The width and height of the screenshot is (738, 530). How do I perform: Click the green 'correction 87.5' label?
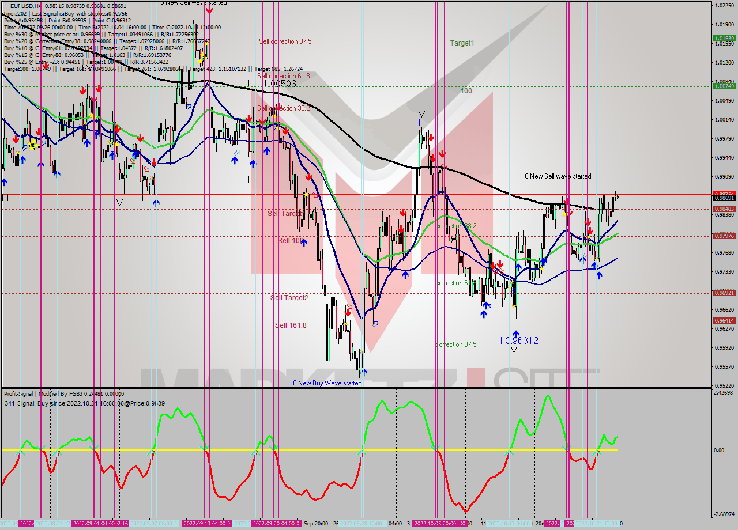456,344
